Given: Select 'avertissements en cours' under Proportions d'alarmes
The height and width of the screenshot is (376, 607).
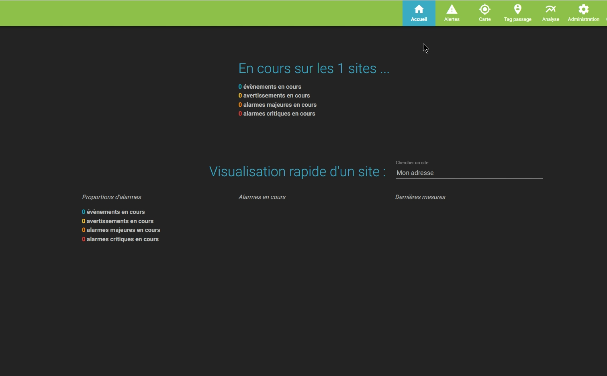Looking at the screenshot, I should pos(120,221).
